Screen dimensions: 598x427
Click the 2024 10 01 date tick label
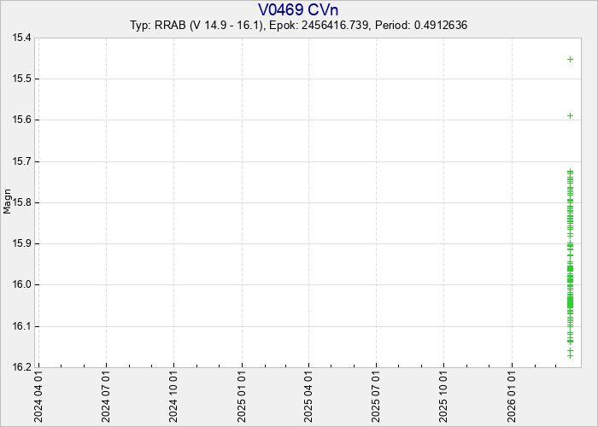174,396
